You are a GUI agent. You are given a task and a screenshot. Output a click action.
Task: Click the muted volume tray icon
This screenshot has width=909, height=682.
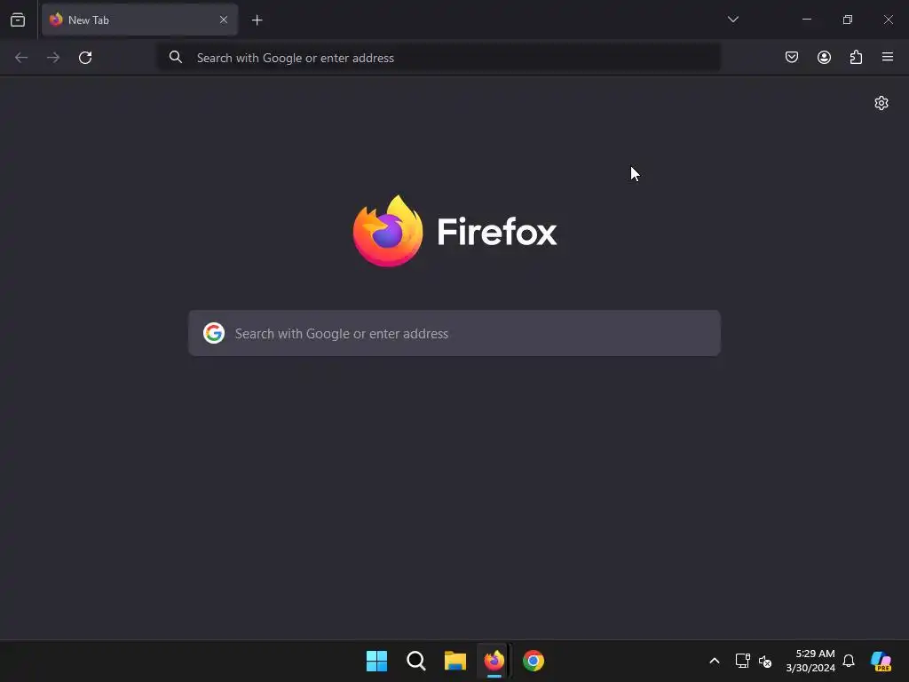765,661
